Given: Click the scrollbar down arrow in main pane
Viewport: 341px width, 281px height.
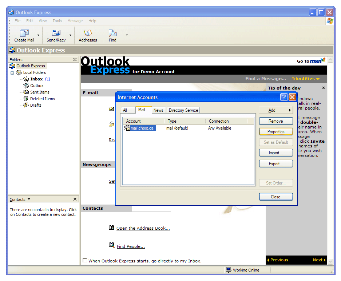Looking at the screenshot, I should [x=330, y=261].
